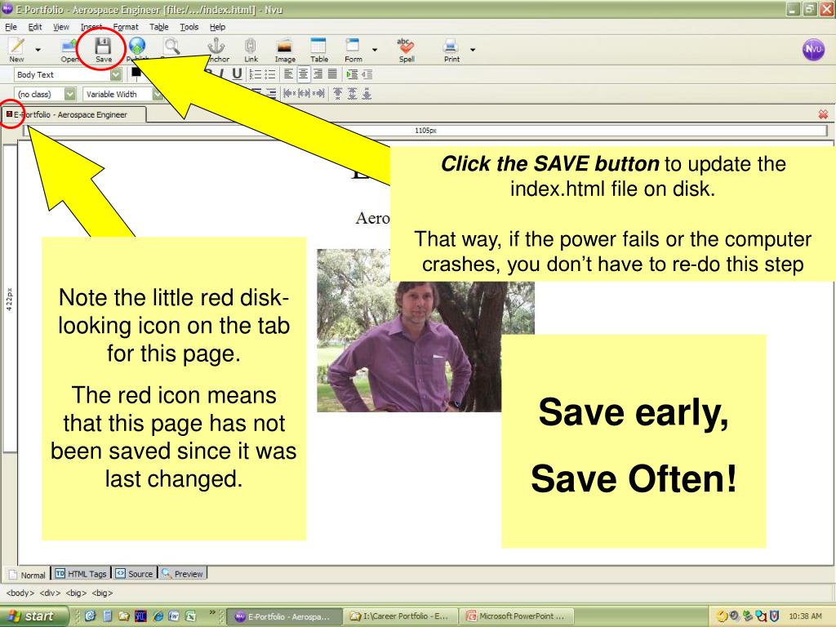
Task: Open the View menu
Action: (60, 27)
